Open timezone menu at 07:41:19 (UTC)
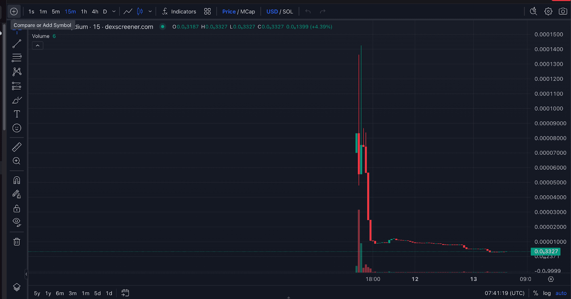571x299 pixels. (505, 293)
